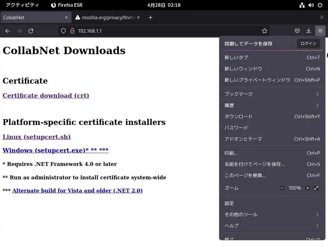Image resolution: width=328 pixels, height=246 pixels.
Task: Click the insecure connection padlock icon
Action: 72,31
